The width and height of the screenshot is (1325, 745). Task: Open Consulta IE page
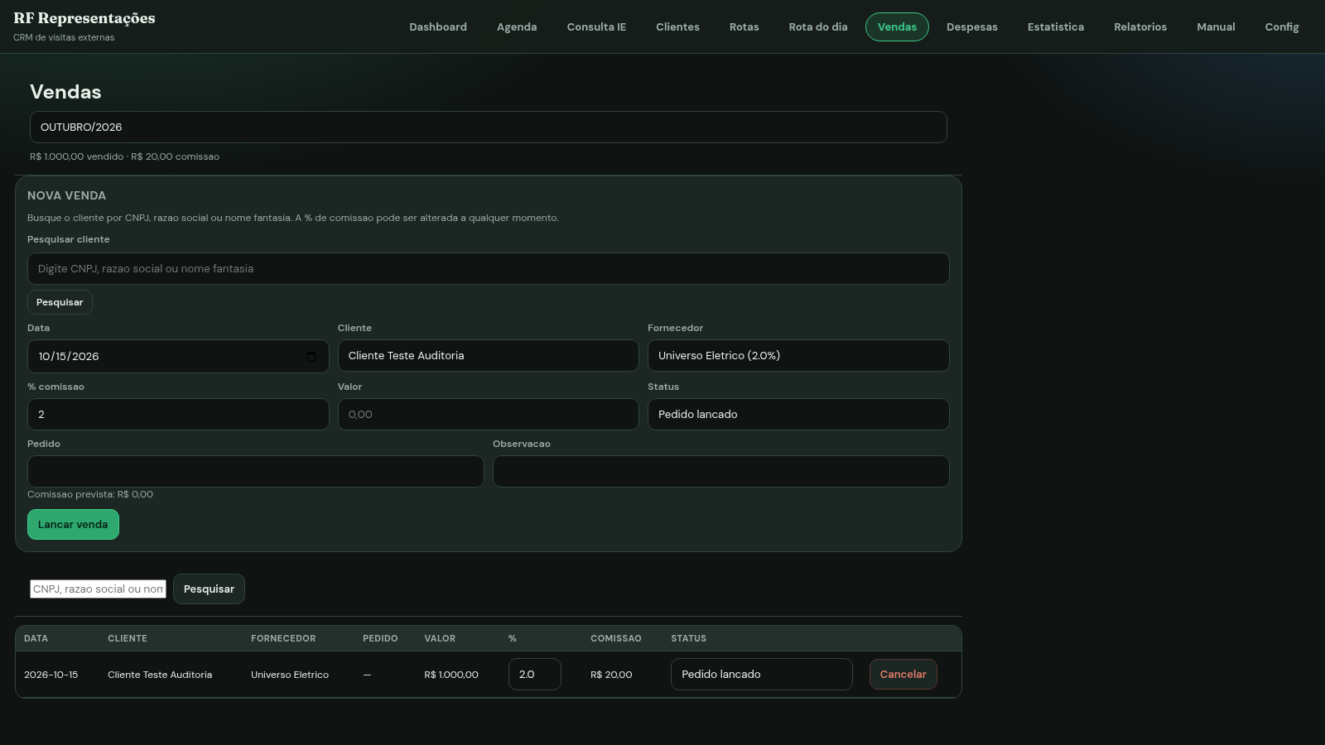click(x=596, y=27)
